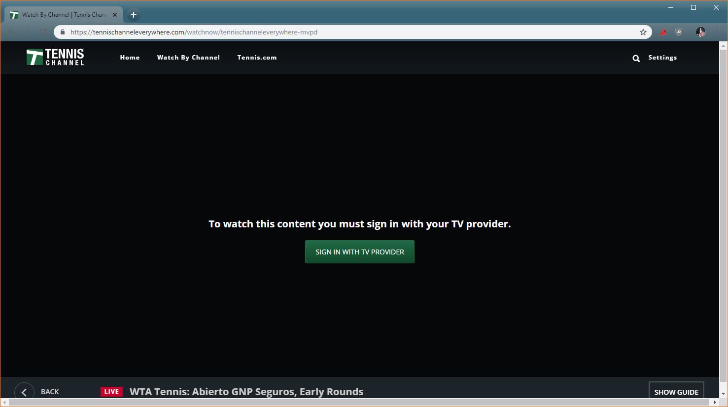Click the horizontal scrollbar right arrow
The height and width of the screenshot is (407, 728).
(x=716, y=403)
